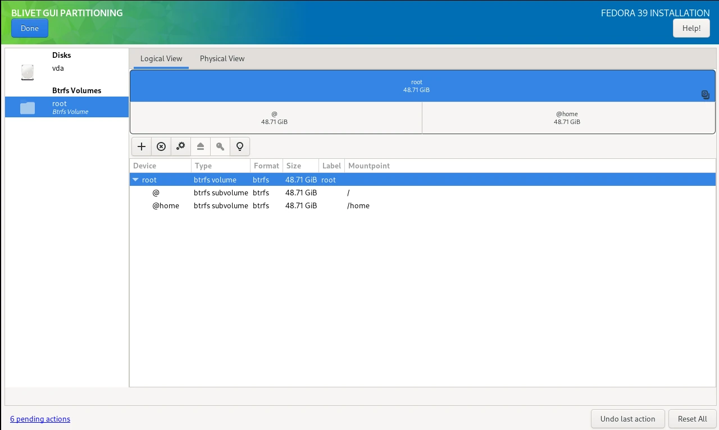Click the eject unmount icon
Viewport: 719px width, 430px height.
201,147
